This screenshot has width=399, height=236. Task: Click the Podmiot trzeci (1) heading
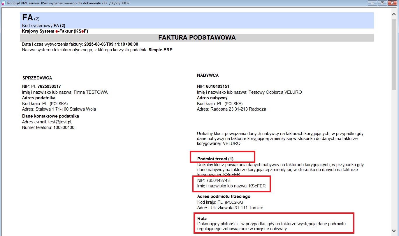click(215, 159)
